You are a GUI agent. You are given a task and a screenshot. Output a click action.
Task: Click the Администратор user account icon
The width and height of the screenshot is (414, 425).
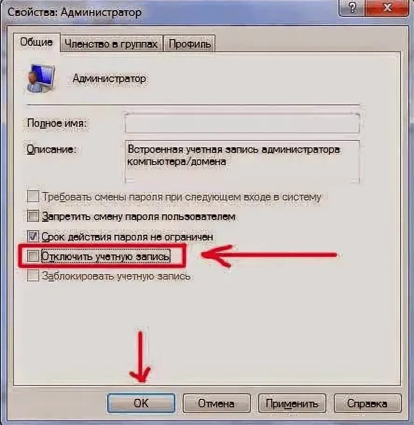pyautogui.click(x=41, y=78)
